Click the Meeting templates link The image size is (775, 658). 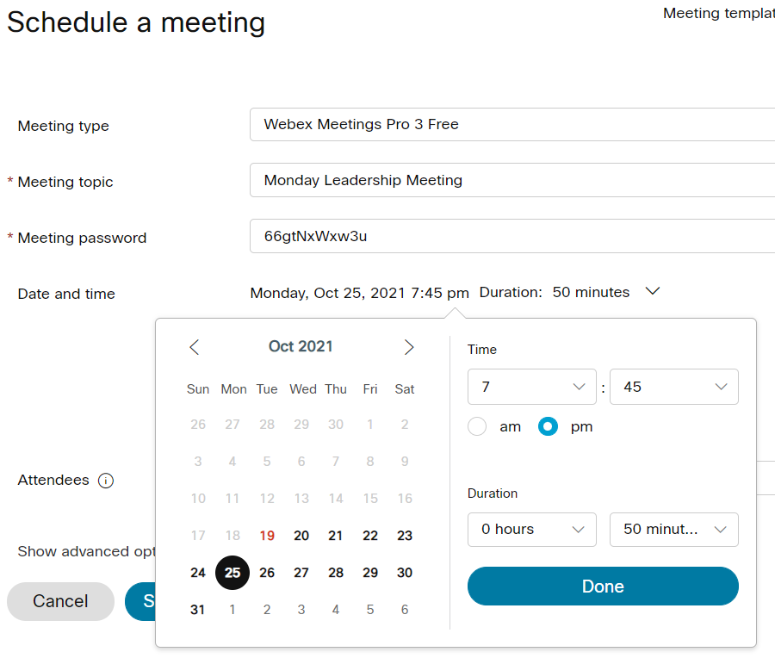[x=718, y=13]
